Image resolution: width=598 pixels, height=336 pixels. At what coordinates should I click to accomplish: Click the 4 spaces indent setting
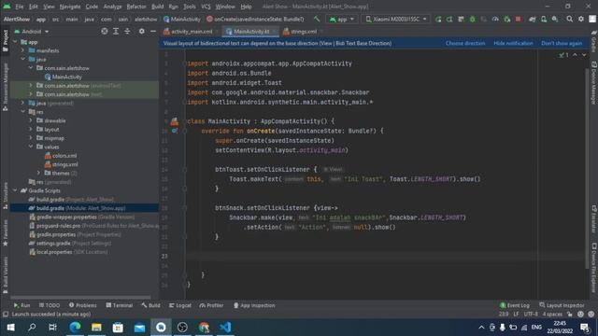[x=552, y=315]
